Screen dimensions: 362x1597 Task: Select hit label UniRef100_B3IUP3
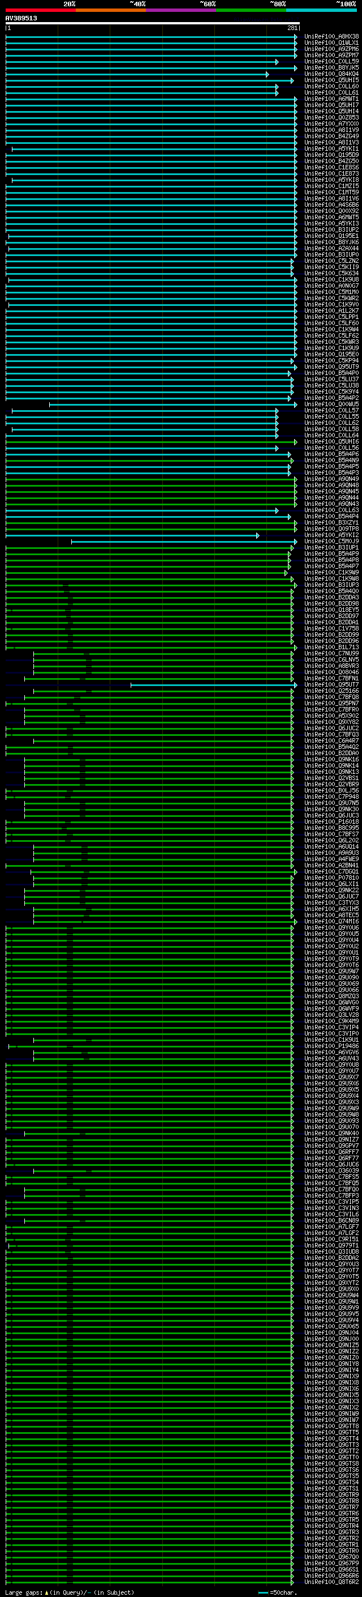coord(331,585)
